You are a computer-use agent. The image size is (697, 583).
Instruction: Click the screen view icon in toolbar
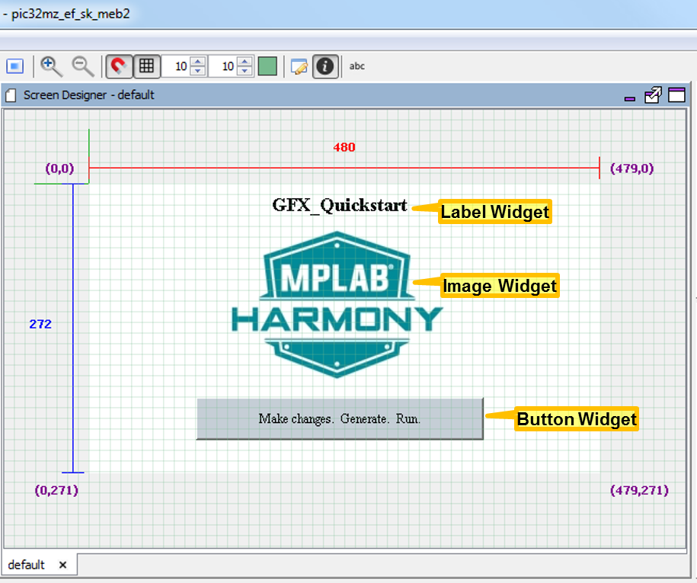[14, 66]
